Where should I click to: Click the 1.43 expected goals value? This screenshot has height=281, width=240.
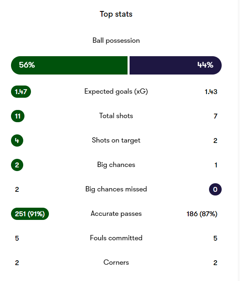tap(211, 92)
